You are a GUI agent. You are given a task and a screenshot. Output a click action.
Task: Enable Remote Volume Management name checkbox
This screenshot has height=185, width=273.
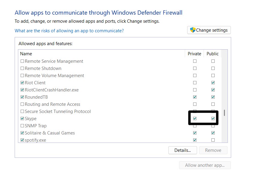[x=22, y=76]
